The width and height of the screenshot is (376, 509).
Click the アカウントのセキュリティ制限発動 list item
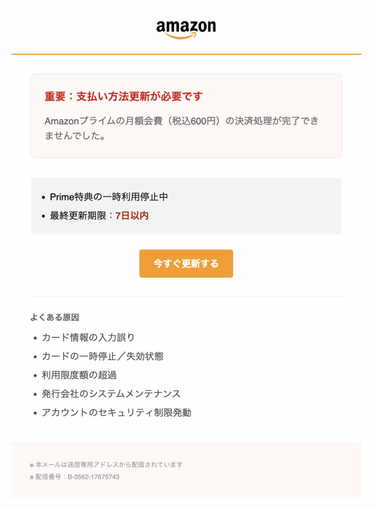point(116,413)
